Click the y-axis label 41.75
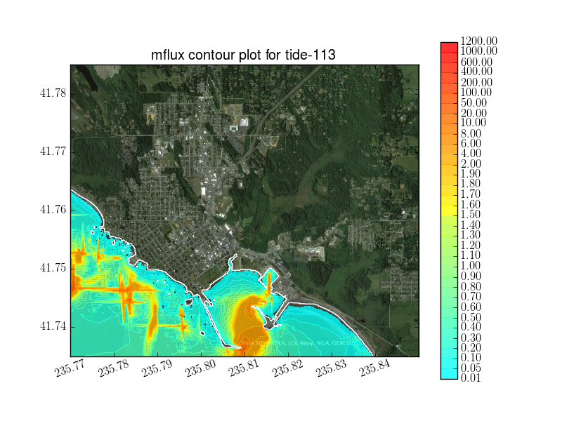 coord(53,268)
